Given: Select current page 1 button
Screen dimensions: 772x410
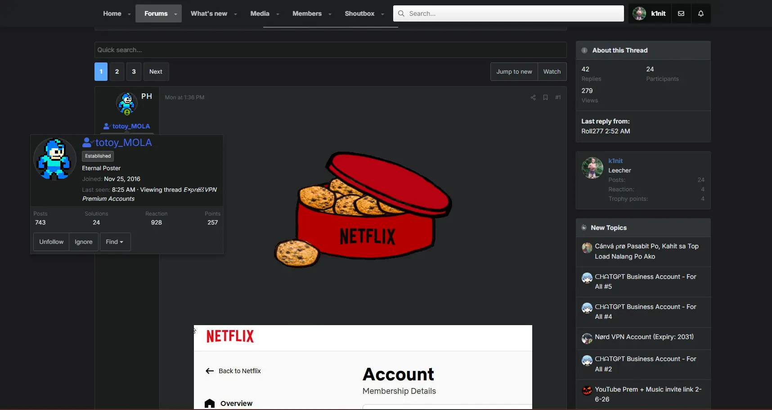Looking at the screenshot, I should pyautogui.click(x=101, y=71).
